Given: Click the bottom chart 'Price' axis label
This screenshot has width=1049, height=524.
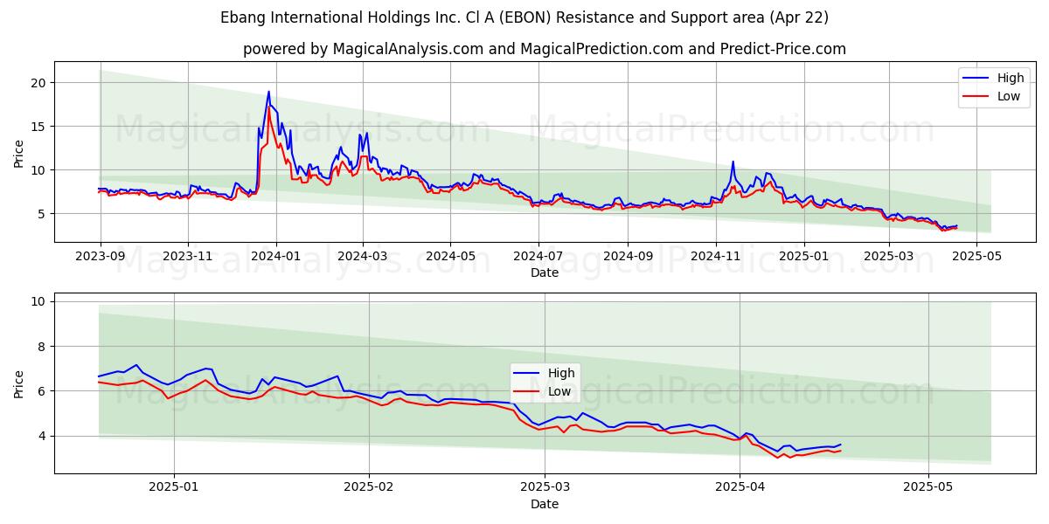Looking at the screenshot, I should point(19,383).
